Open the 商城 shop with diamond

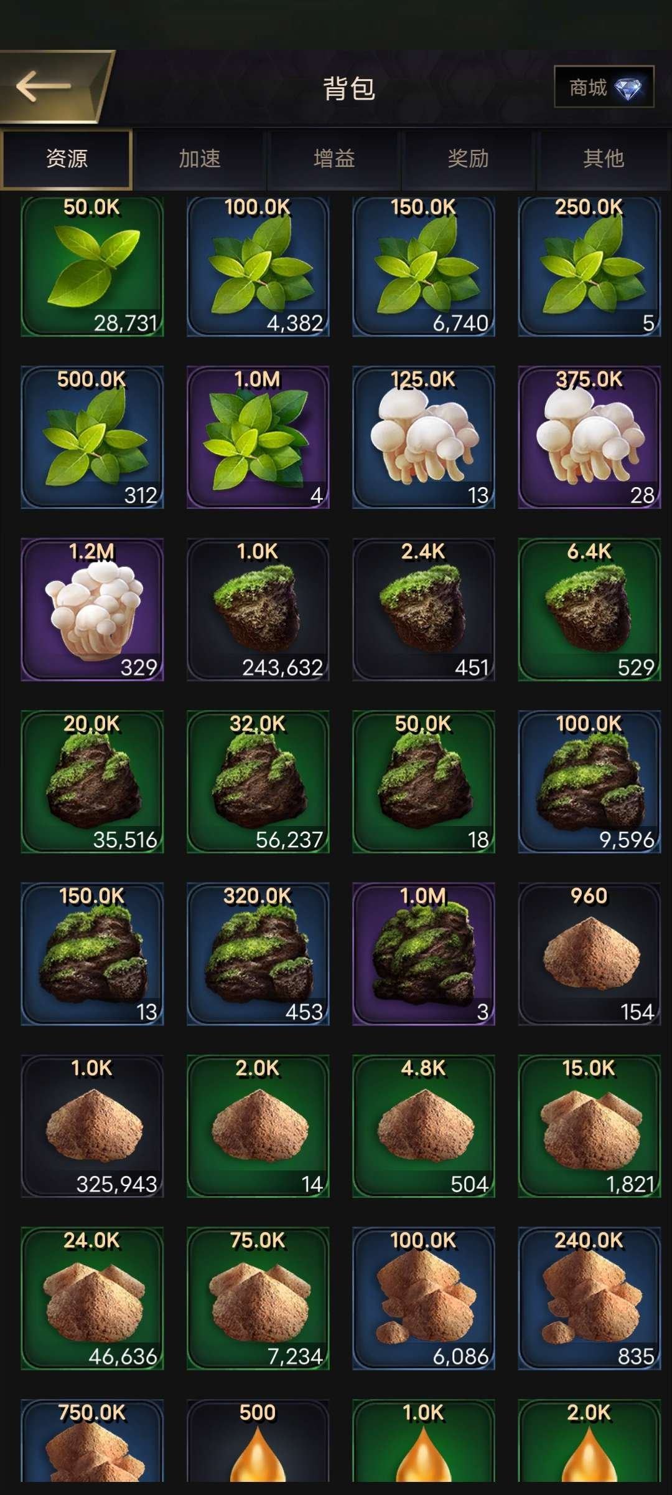(x=604, y=87)
